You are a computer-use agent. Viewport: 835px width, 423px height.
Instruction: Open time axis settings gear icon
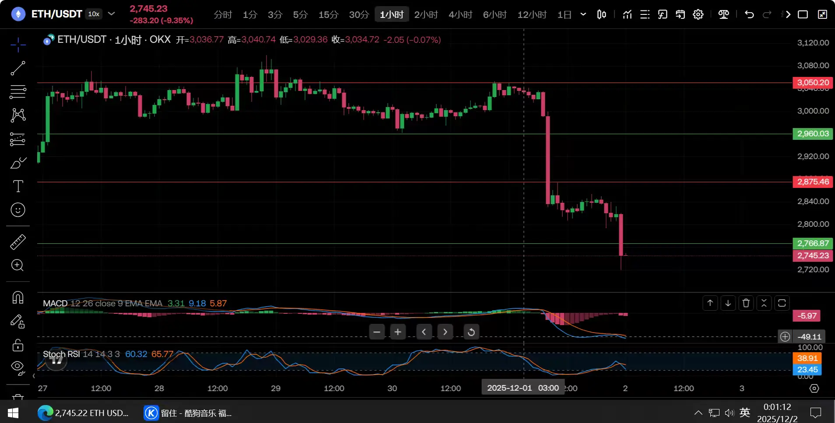click(814, 388)
